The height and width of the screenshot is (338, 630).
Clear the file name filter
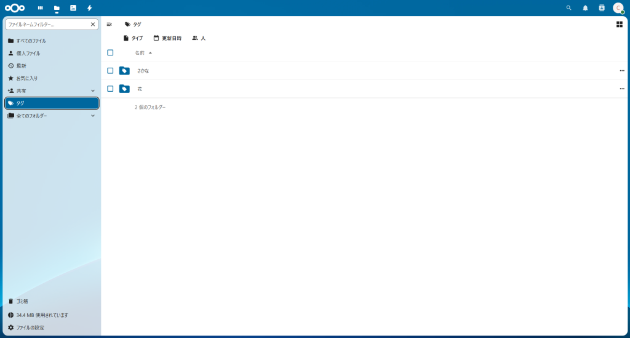(93, 24)
